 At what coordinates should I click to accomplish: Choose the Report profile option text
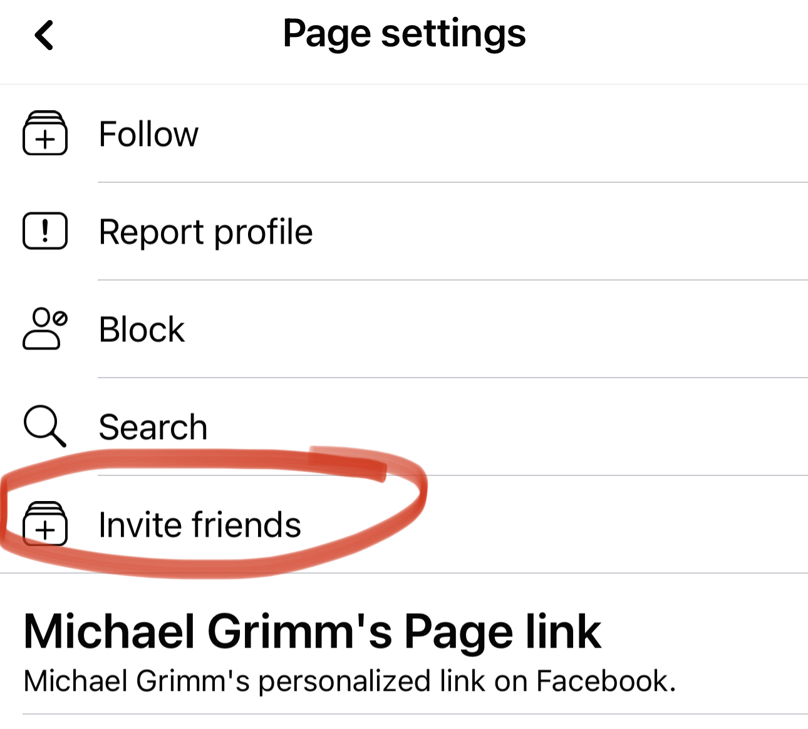tap(205, 232)
